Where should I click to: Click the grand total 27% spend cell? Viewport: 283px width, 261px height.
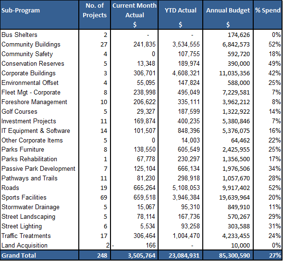tap(268, 255)
